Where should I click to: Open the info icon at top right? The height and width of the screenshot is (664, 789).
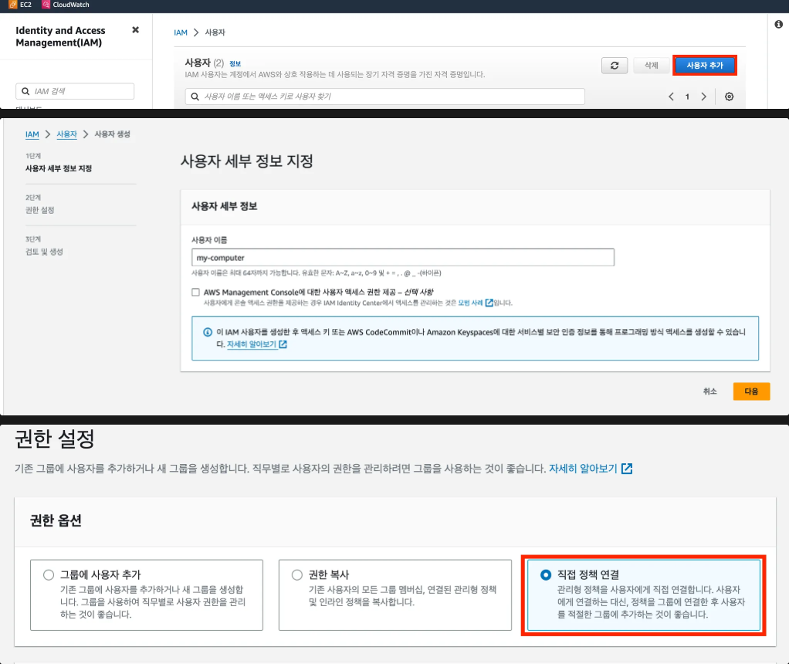click(x=778, y=24)
